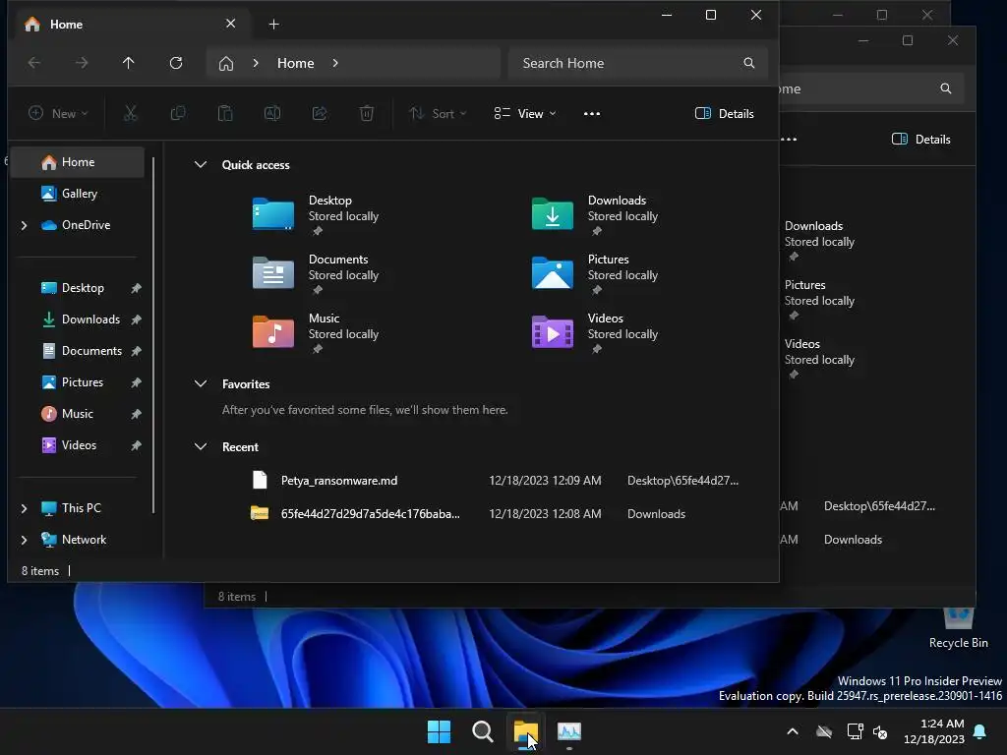Viewport: 1007px width, 755px height.
Task: Toggle Details pane in the background window
Action: pyautogui.click(x=920, y=140)
